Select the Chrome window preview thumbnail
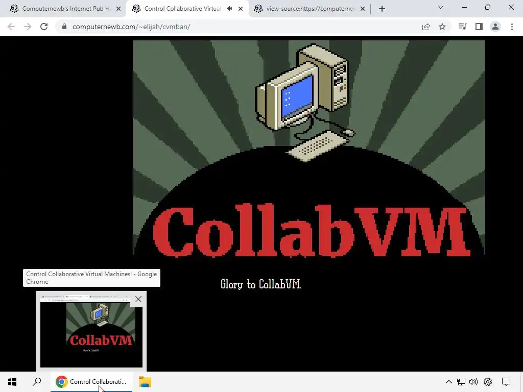The height and width of the screenshot is (392, 523). click(91, 334)
